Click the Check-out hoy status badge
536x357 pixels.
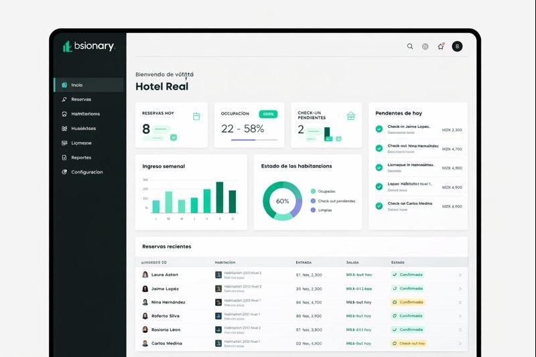pyautogui.click(x=408, y=344)
